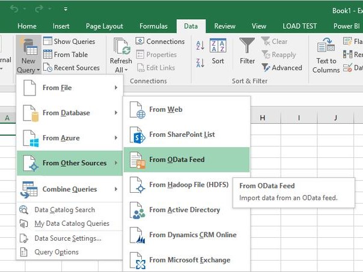Choose From Active Directory
The height and width of the screenshot is (272, 363).
[186, 210]
